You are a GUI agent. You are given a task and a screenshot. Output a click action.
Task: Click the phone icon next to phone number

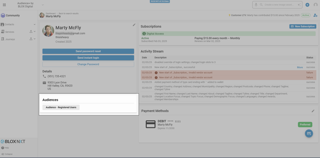tap(44, 76)
